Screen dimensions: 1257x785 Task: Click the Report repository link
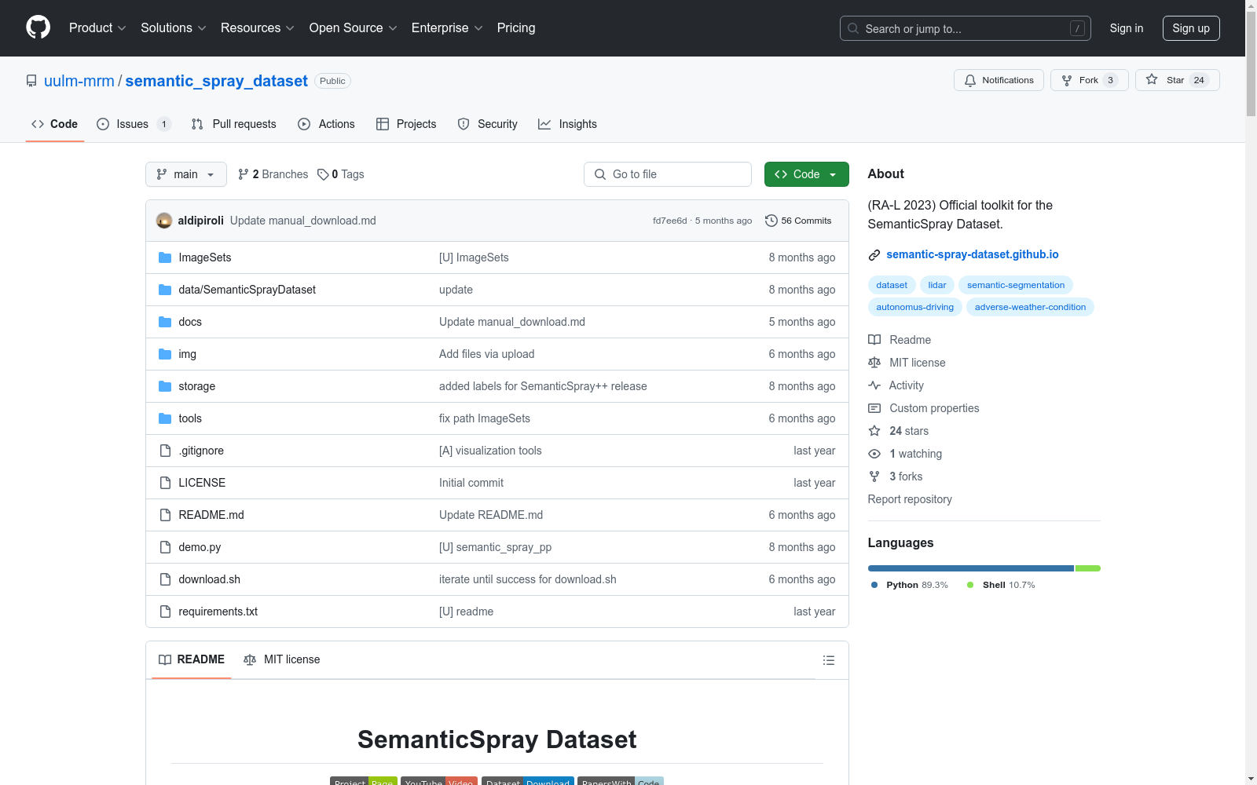[910, 499]
